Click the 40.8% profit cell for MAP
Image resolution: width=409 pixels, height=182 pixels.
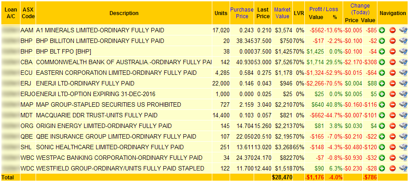tap(335, 105)
